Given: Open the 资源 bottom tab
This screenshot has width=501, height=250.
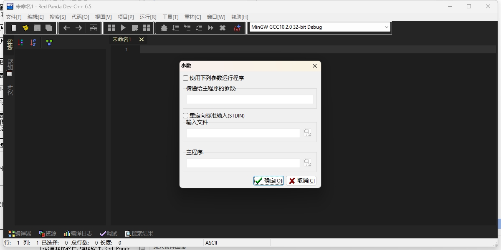Looking at the screenshot, I should click(48, 234).
